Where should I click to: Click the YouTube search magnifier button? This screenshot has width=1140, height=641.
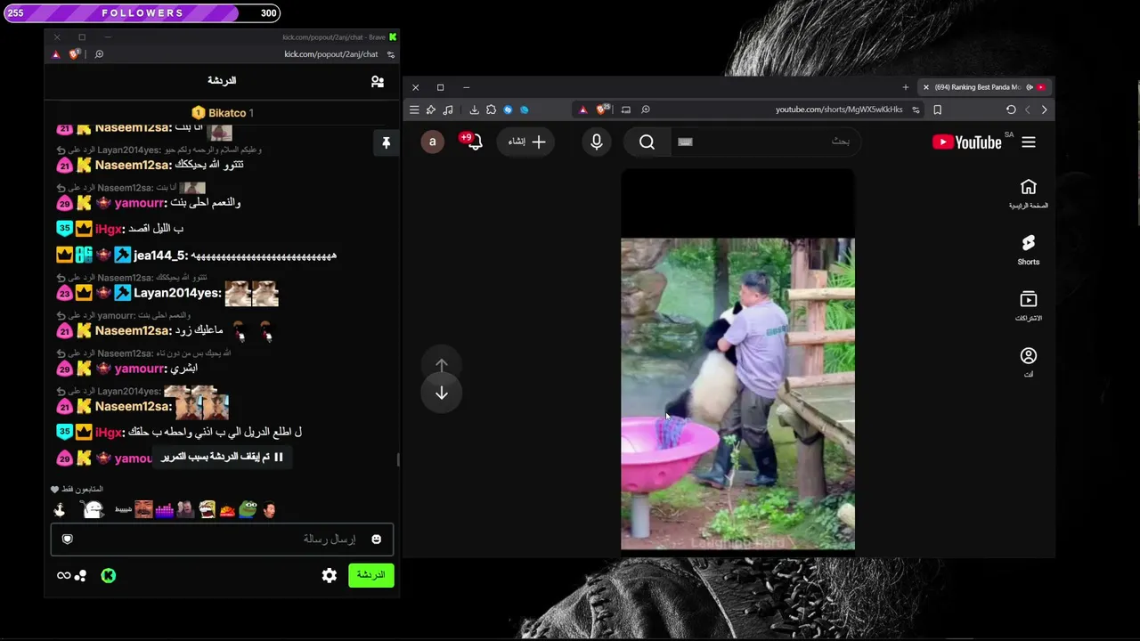pyautogui.click(x=647, y=142)
